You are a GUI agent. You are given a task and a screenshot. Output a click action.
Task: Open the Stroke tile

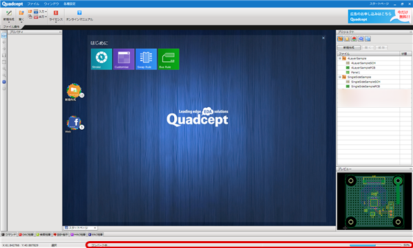101,59
